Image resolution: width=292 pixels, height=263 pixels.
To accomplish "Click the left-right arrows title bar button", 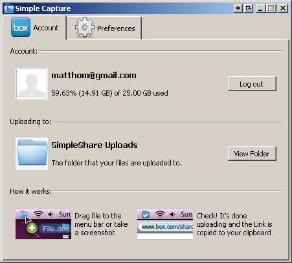I will (x=238, y=8).
